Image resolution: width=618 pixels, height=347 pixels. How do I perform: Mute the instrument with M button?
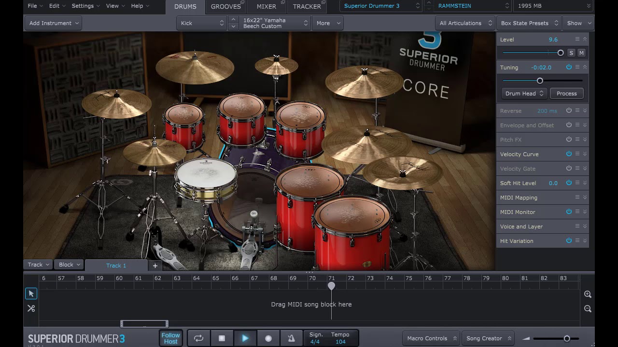coord(581,53)
